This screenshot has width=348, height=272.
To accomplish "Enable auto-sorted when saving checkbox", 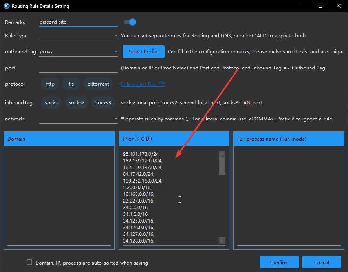I will [x=29, y=263].
